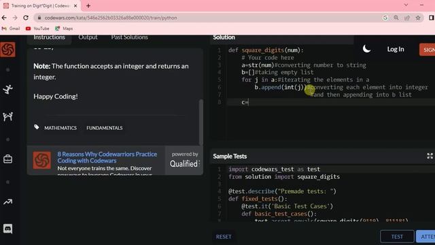Click the Log In link
This screenshot has height=245, width=435.
396,49
